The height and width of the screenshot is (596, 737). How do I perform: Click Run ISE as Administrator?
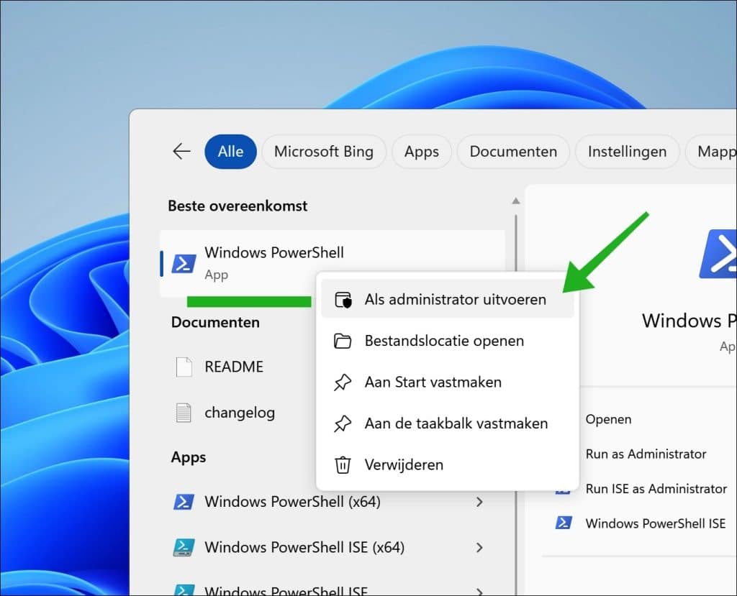click(x=656, y=489)
